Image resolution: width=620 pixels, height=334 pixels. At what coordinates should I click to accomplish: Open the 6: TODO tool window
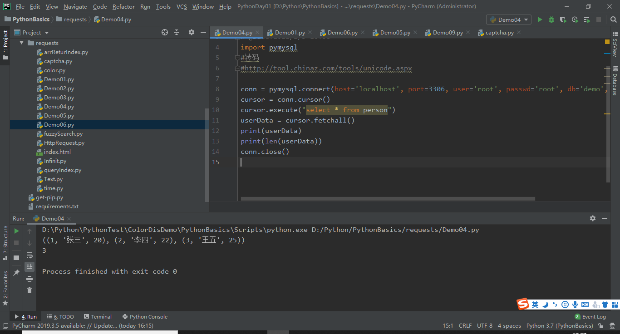point(60,317)
